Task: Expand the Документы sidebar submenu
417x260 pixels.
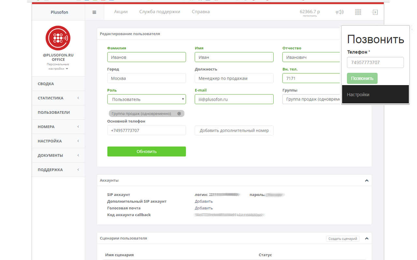Action: (78, 155)
